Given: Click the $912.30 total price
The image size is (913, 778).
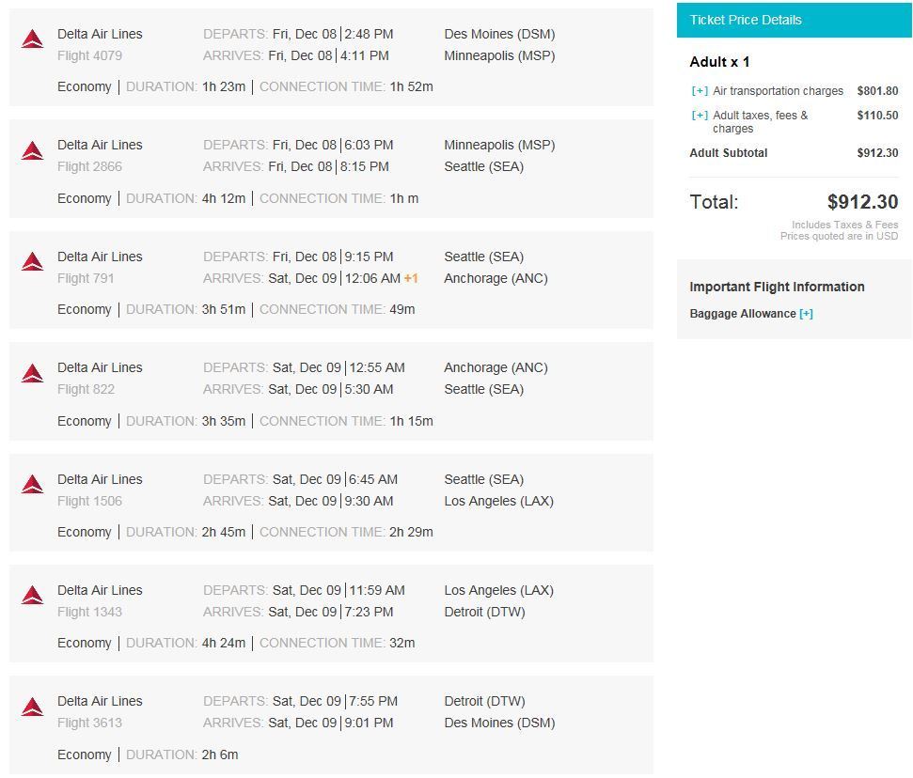Looking at the screenshot, I should (862, 202).
